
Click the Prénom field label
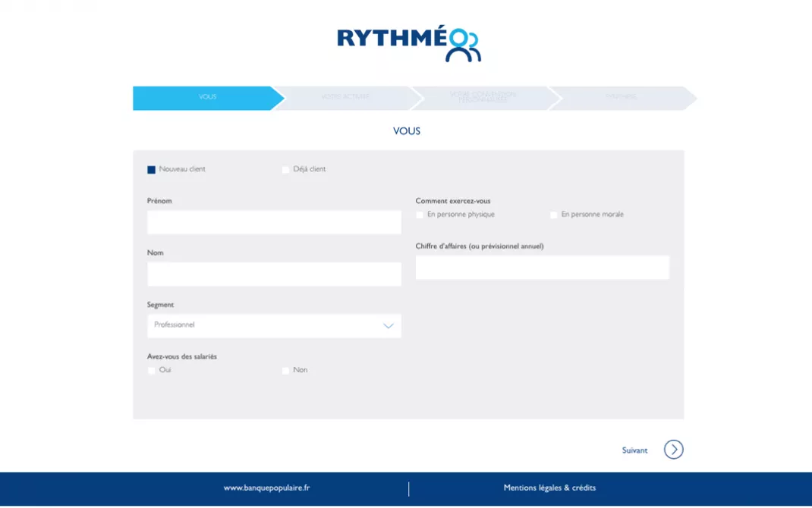point(159,201)
